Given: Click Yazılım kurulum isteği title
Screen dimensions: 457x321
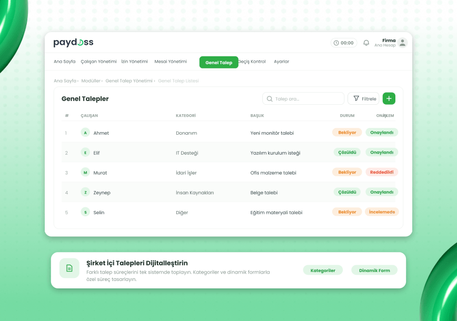Looking at the screenshot, I should coord(275,153).
